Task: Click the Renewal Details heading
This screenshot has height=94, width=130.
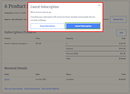Action: click(x=16, y=68)
